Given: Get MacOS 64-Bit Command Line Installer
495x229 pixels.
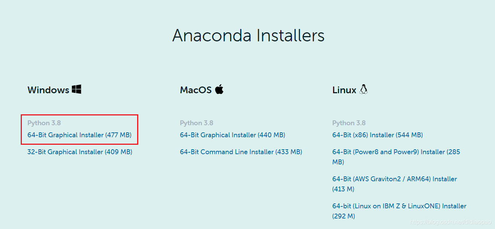Looking at the screenshot, I should click(x=241, y=152).
